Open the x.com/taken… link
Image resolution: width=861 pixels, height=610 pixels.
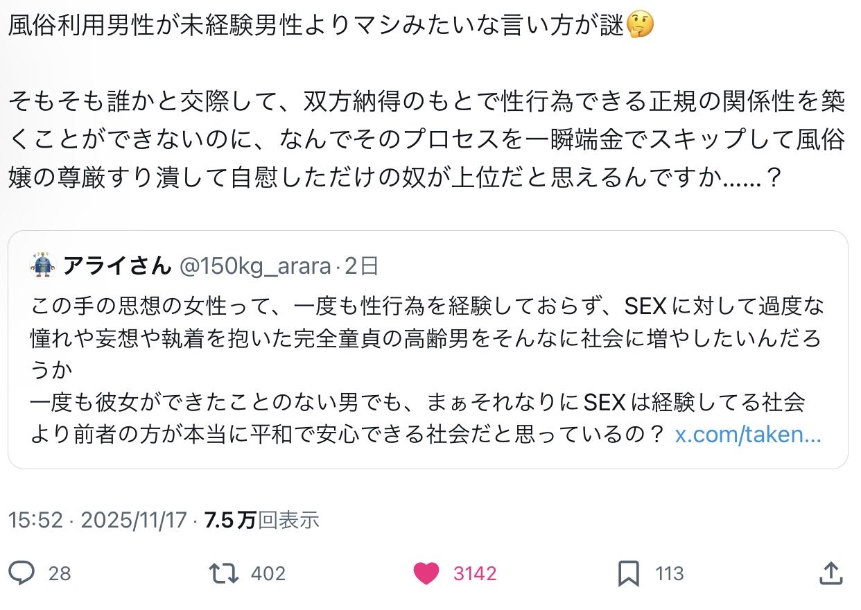point(748,435)
